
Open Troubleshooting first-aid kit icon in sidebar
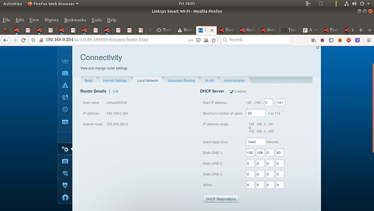[65, 161]
